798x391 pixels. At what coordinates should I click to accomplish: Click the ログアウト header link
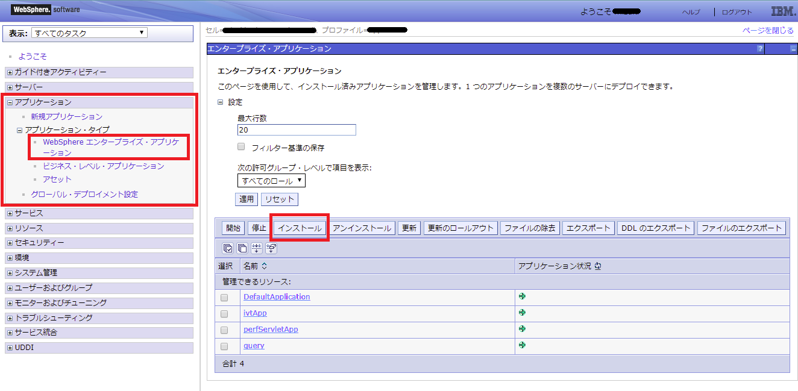click(737, 12)
